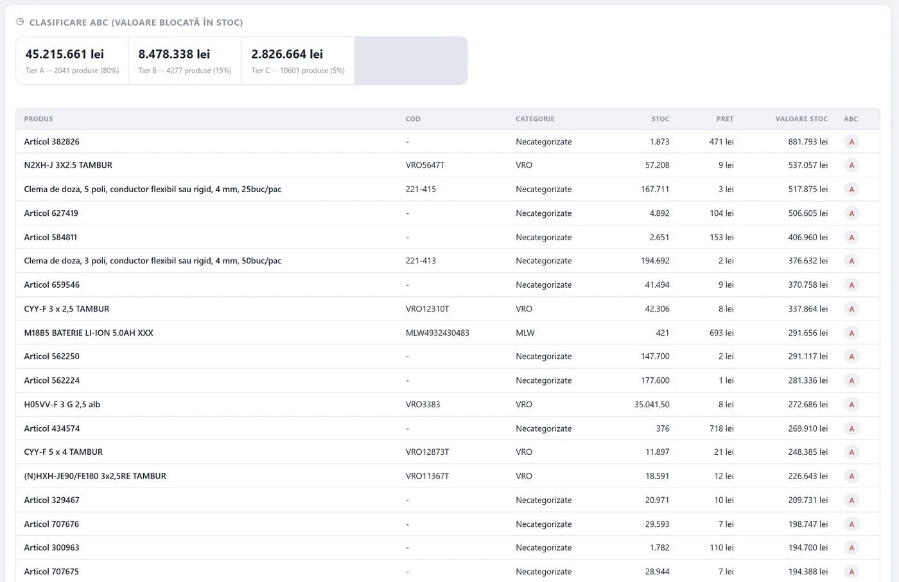This screenshot has height=582, width=899.
Task: Click stock value 881.793 lei
Action: pyautogui.click(x=808, y=142)
